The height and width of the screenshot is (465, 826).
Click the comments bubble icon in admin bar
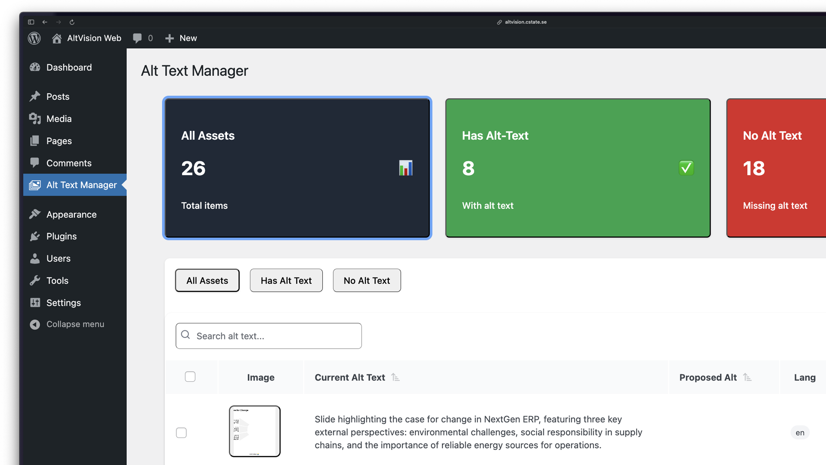[137, 38]
